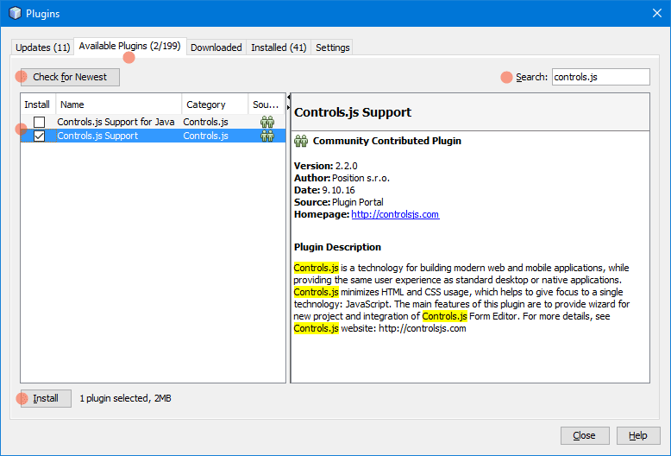
Task: Click the Plugins window cube icon
Action: tap(15, 13)
